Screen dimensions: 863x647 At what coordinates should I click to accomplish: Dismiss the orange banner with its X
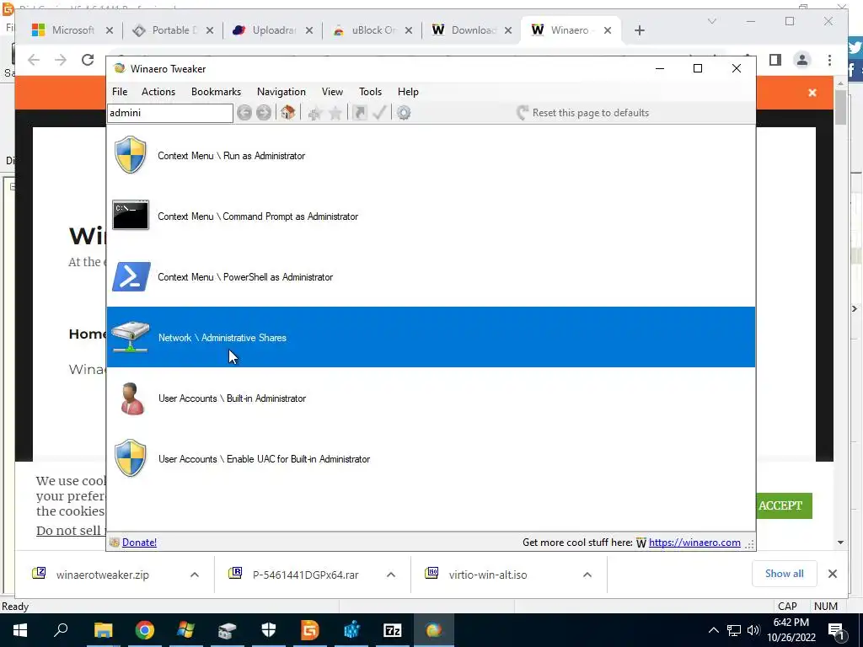[812, 93]
